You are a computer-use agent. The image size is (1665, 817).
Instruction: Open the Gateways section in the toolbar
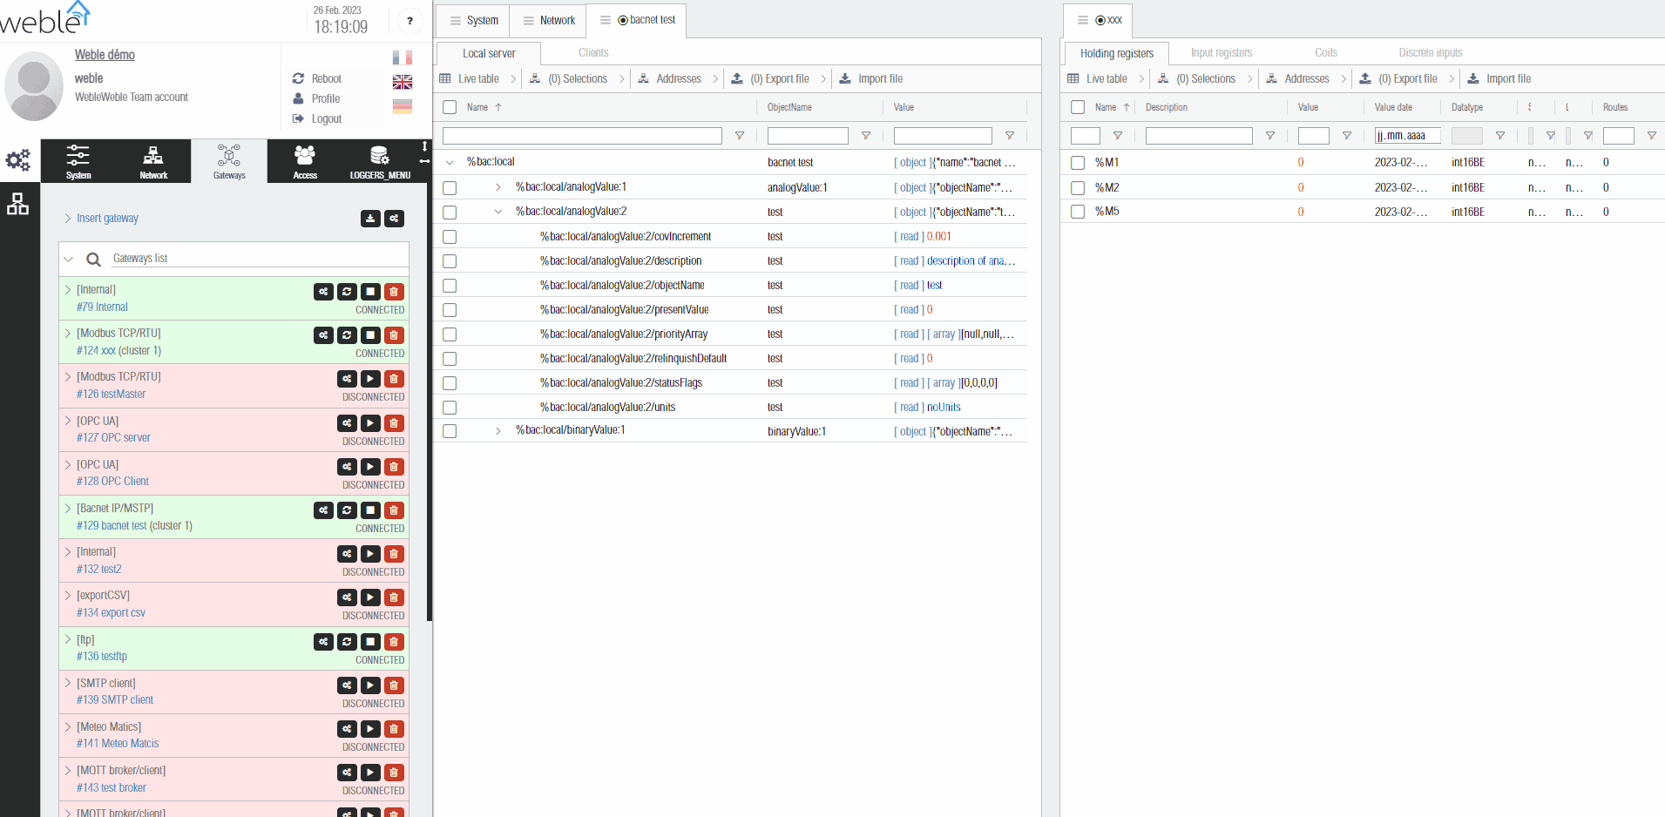point(229,161)
